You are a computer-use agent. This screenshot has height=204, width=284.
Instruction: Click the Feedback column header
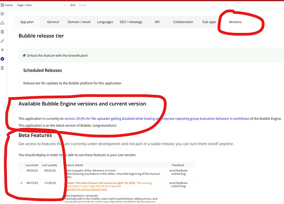(178, 165)
